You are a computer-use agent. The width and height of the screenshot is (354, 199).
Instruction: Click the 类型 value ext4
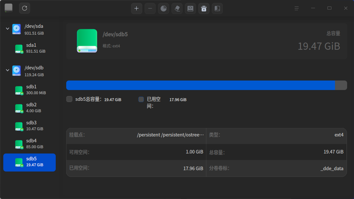pyautogui.click(x=339, y=135)
